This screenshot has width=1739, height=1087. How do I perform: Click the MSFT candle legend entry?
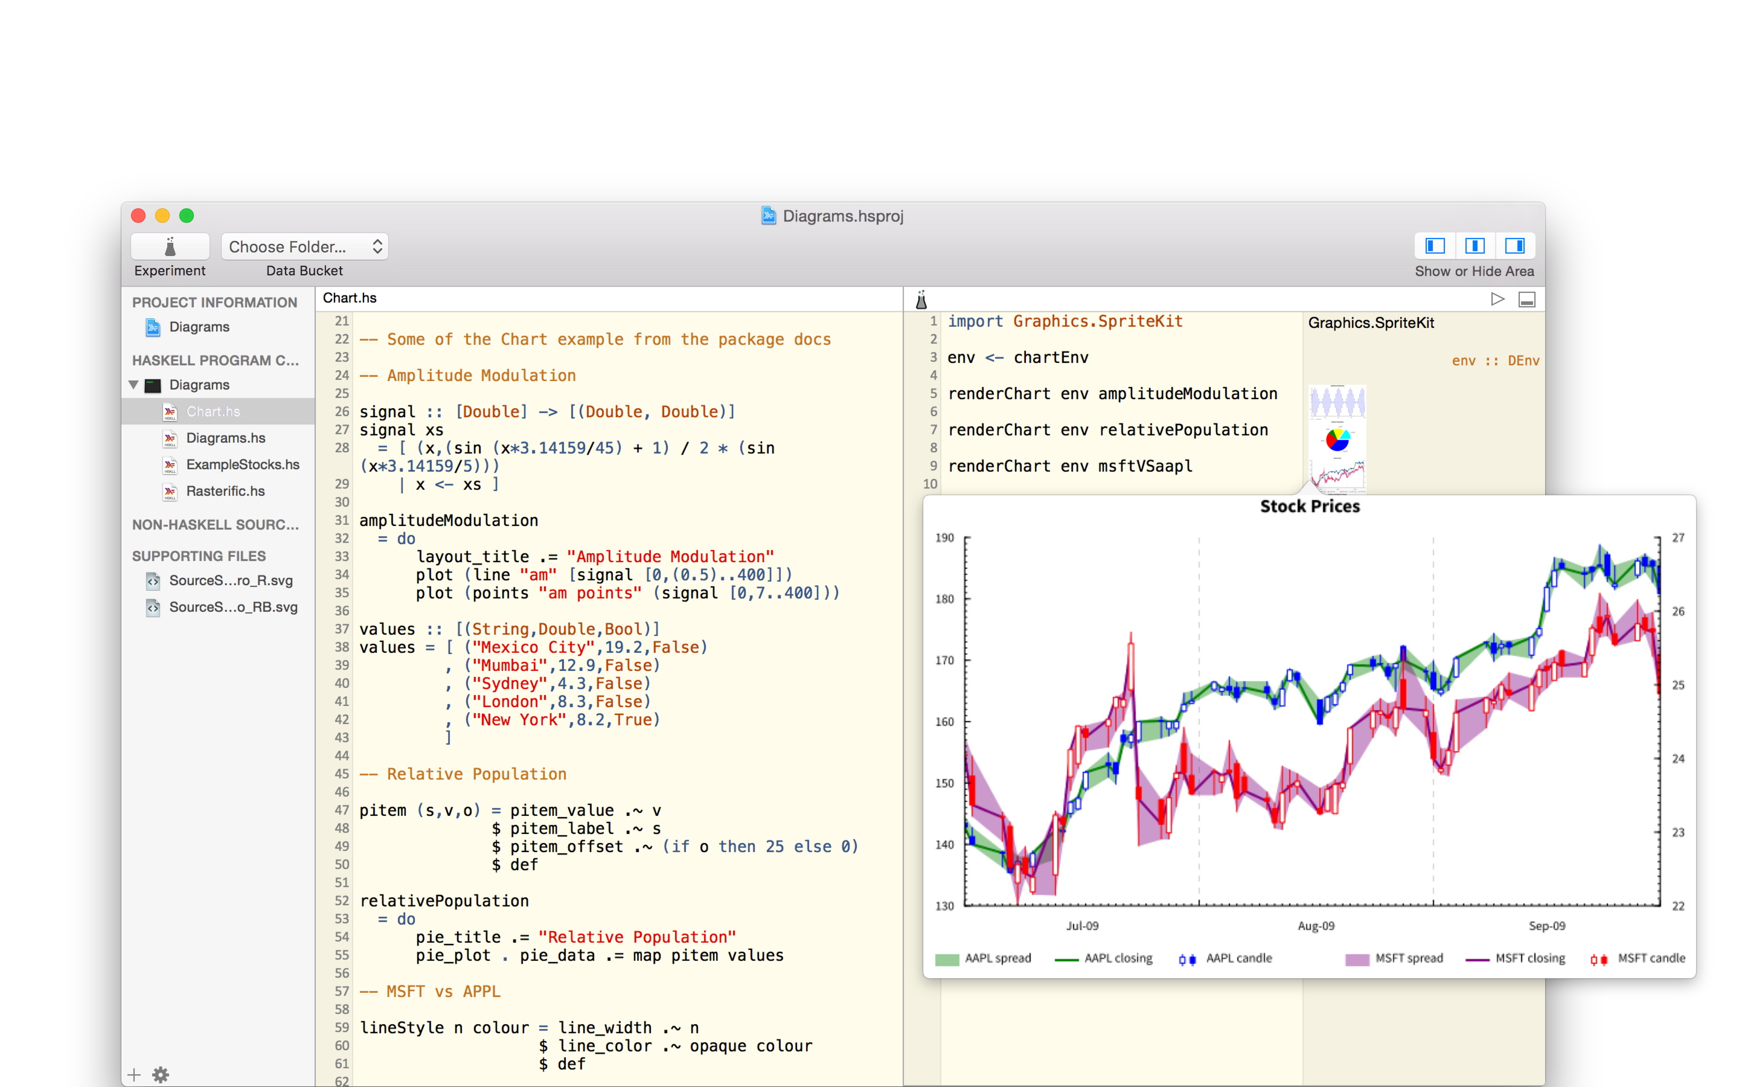point(1638,958)
